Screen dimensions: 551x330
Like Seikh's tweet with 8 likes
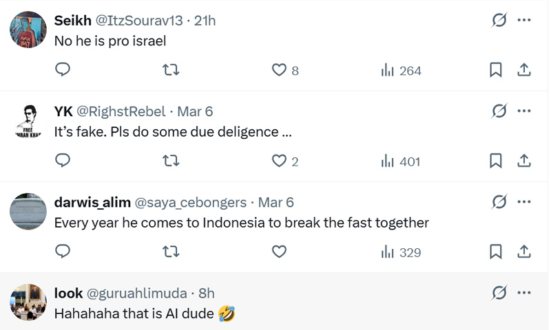[x=279, y=70]
